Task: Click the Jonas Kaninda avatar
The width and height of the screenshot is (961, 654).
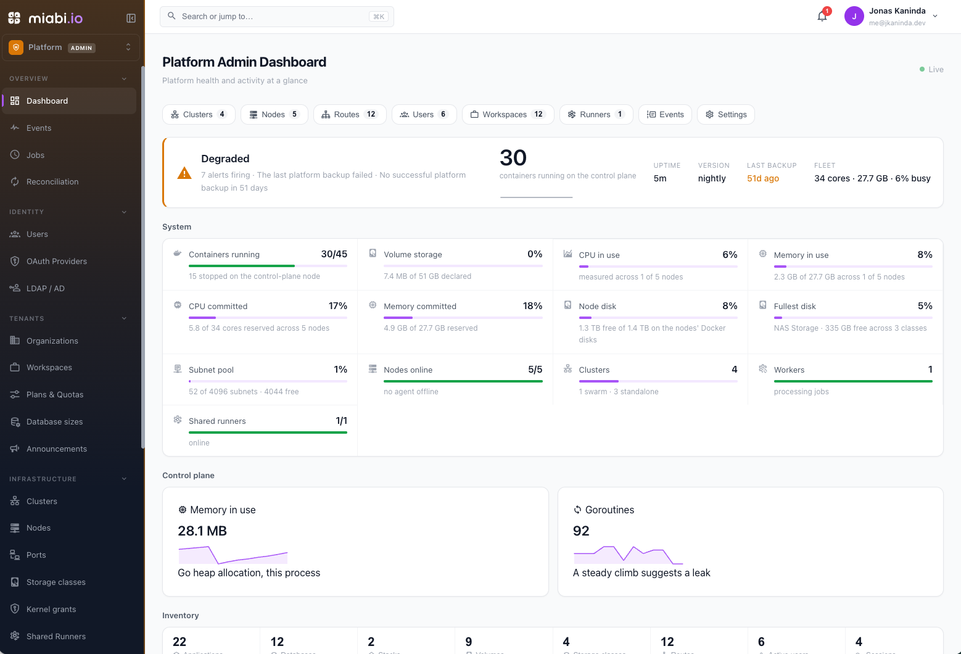Action: [x=854, y=17]
